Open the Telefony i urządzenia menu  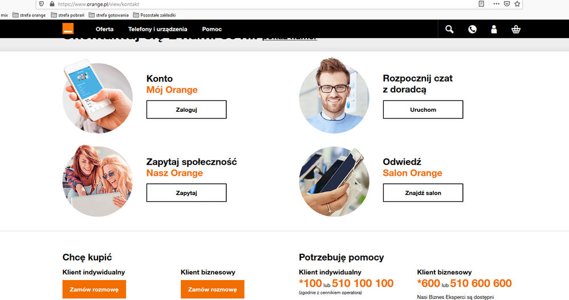[157, 29]
